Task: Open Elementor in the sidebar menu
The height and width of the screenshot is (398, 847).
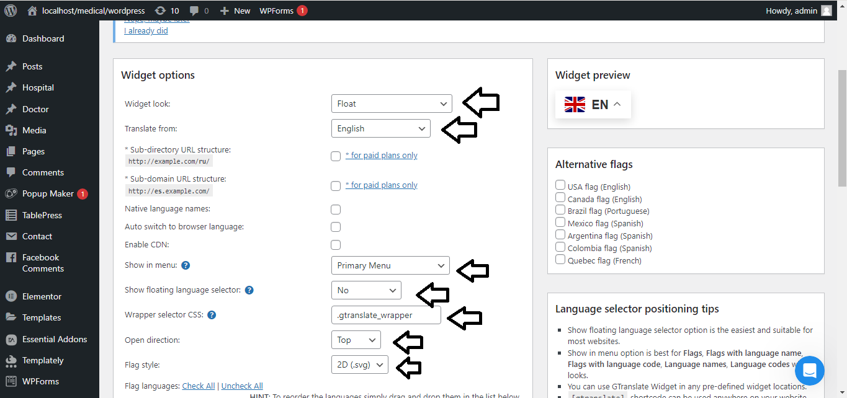Action: tap(42, 296)
